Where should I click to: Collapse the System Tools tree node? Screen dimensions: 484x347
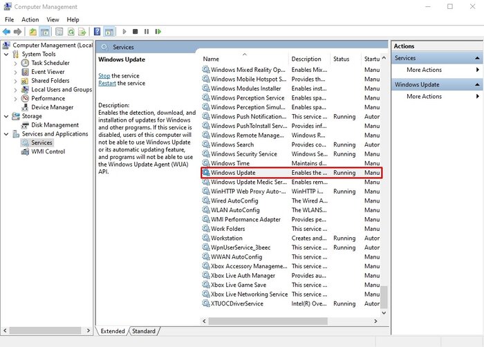click(6, 55)
